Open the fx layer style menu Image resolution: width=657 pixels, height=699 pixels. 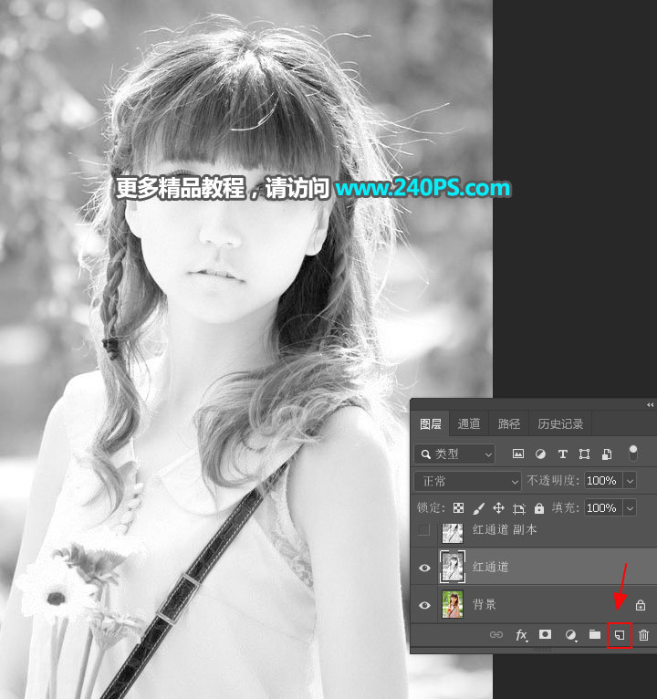(521, 635)
